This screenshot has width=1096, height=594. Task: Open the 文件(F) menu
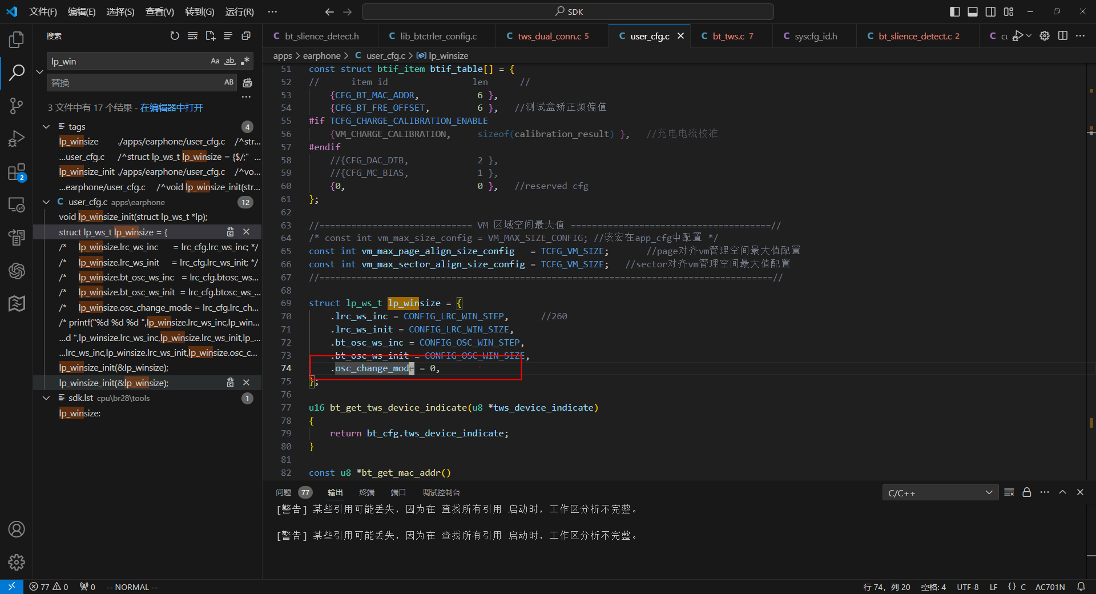click(43, 11)
